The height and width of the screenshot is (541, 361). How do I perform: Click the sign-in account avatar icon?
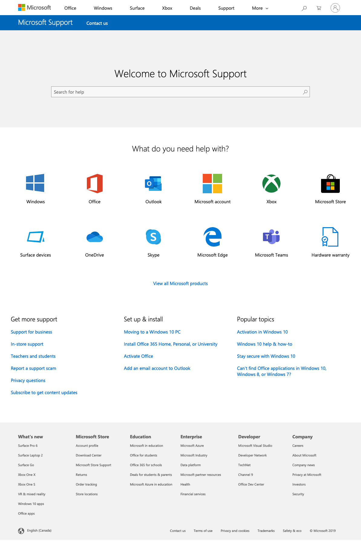pos(335,8)
